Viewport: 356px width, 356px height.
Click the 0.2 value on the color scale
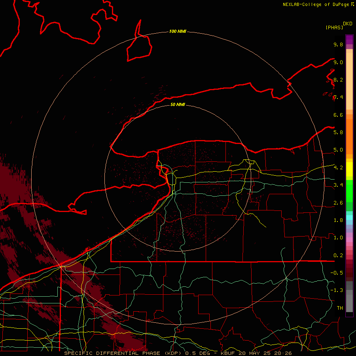[338, 255]
